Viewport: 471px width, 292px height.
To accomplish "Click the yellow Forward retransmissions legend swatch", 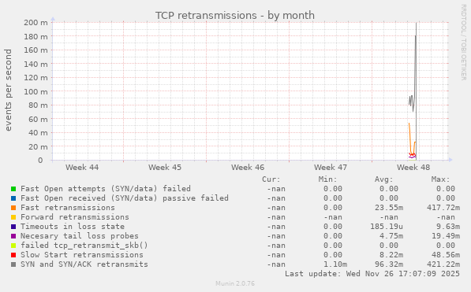I will (x=13, y=217).
